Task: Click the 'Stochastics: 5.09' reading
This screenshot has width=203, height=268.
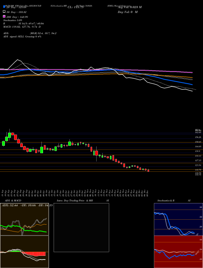Action: (x=13, y=20)
